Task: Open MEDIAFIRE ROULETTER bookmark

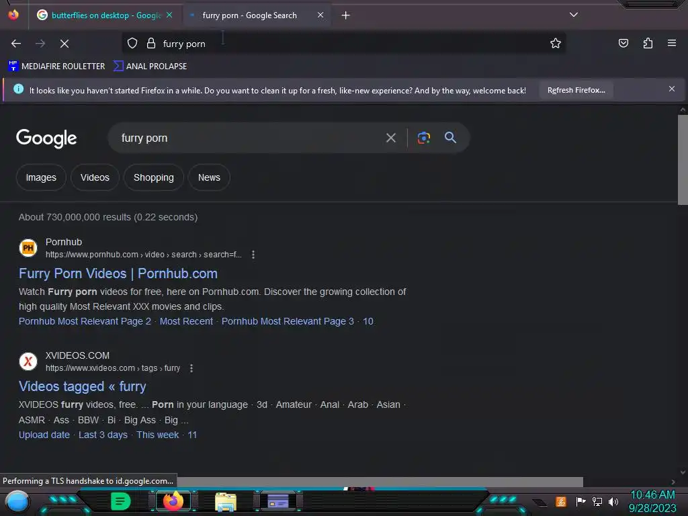Action: click(56, 67)
